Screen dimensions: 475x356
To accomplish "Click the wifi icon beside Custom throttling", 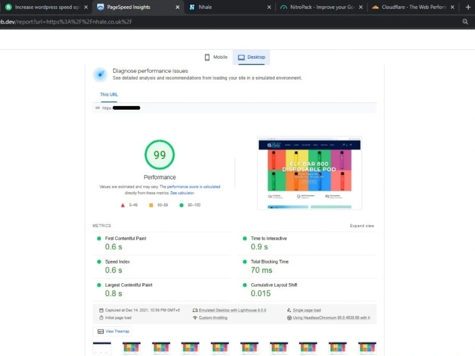I will (x=195, y=318).
